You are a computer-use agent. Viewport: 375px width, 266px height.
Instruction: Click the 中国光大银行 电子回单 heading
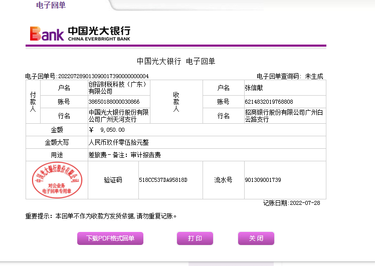pyautogui.click(x=176, y=61)
